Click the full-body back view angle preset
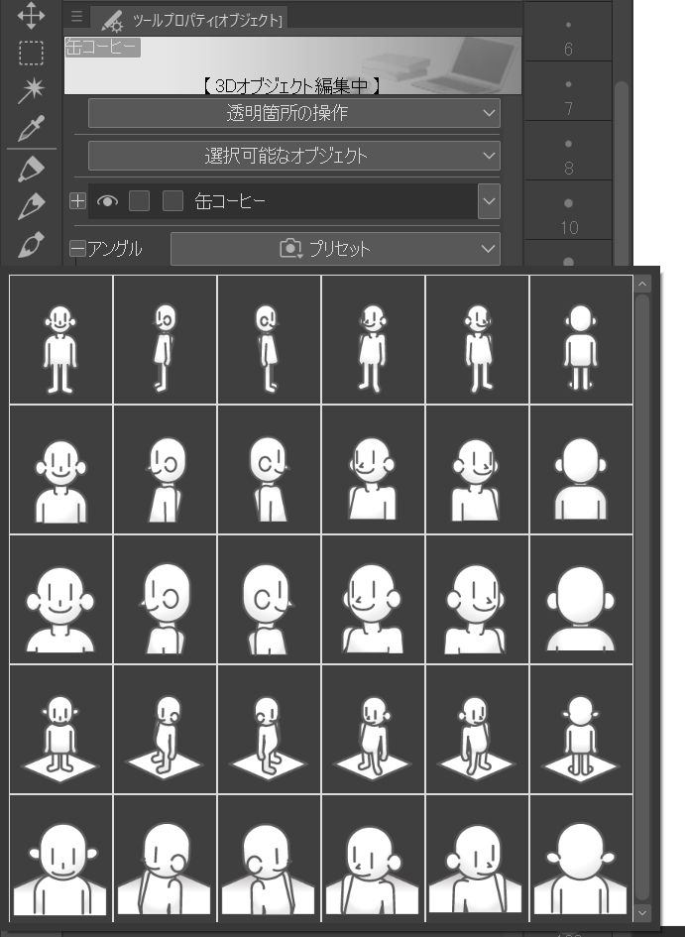This screenshot has height=937, width=685. click(x=580, y=340)
